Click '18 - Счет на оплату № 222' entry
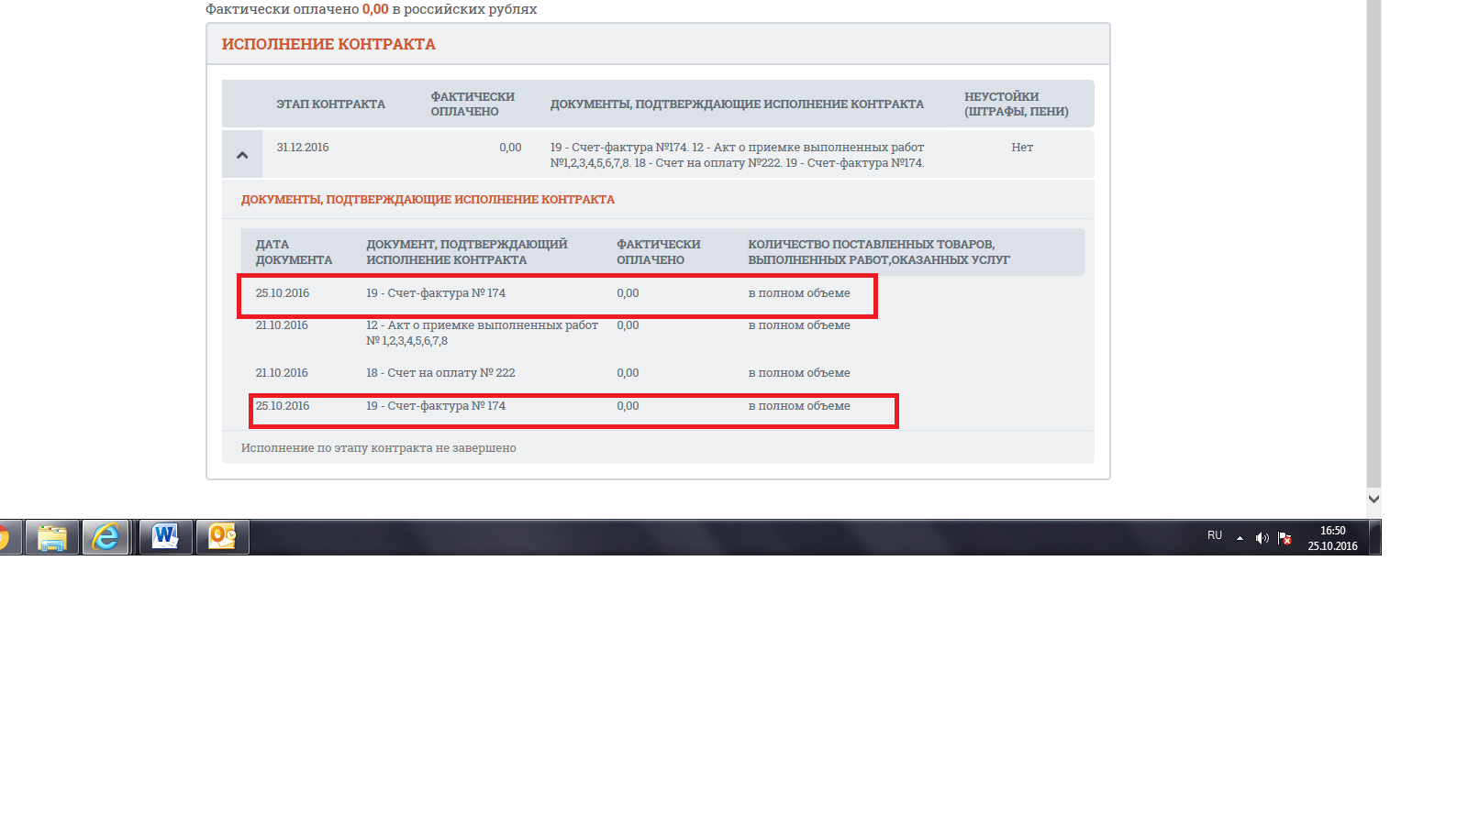 (x=440, y=373)
